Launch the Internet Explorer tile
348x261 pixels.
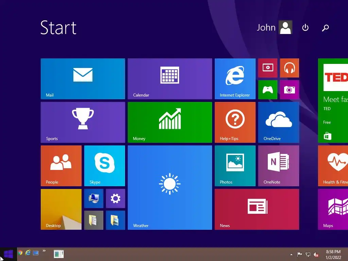[235, 79]
